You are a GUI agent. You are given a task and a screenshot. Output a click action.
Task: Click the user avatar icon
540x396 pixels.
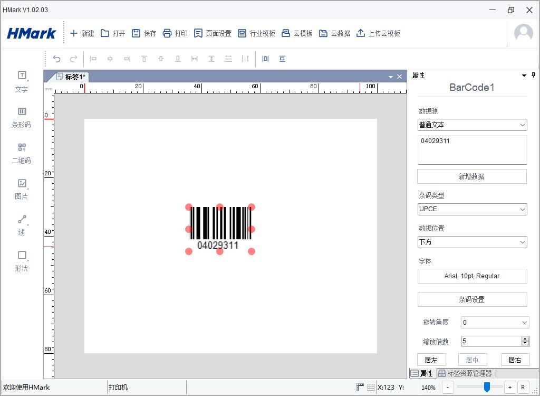[524, 33]
